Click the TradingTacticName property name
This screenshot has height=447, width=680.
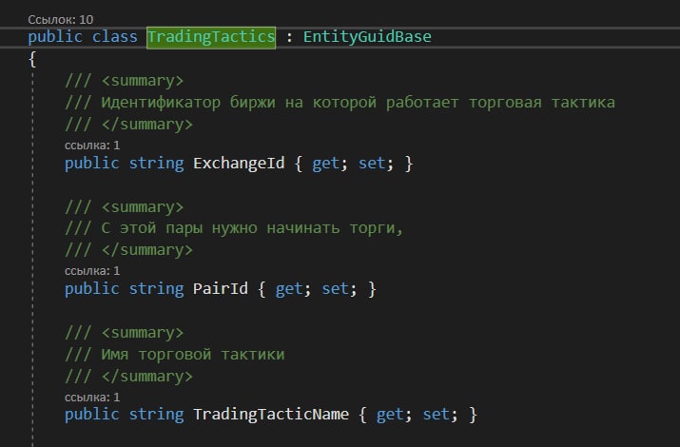[271, 415]
